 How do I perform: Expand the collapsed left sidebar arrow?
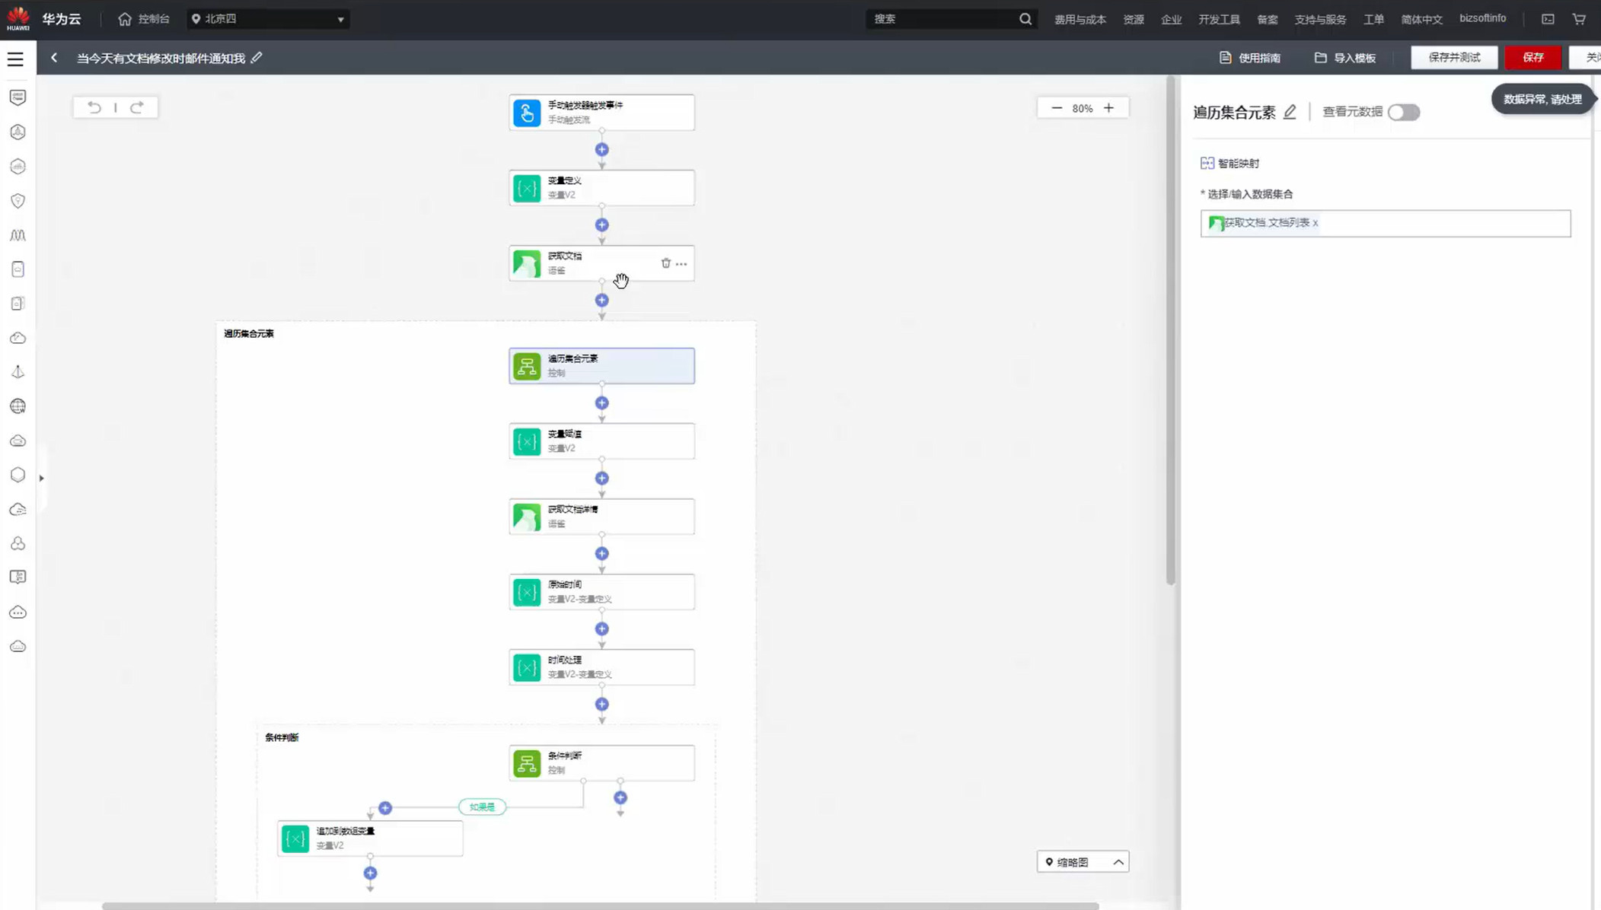(x=42, y=478)
